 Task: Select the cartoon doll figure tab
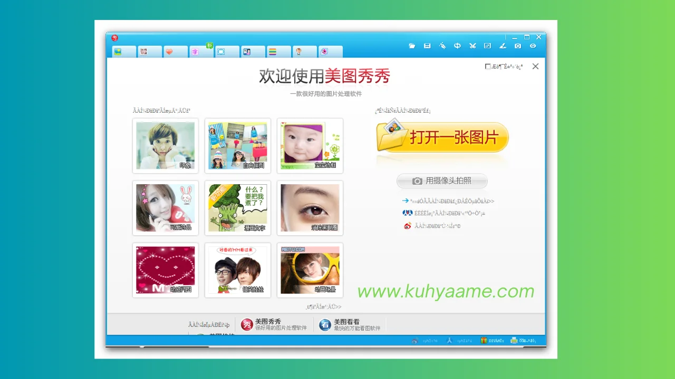point(305,52)
